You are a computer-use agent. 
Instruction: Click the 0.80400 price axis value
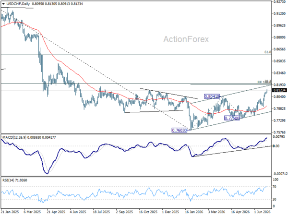pos(279,96)
